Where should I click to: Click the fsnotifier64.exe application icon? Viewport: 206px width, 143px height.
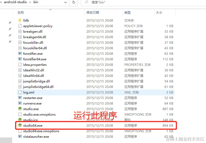tap(20, 59)
